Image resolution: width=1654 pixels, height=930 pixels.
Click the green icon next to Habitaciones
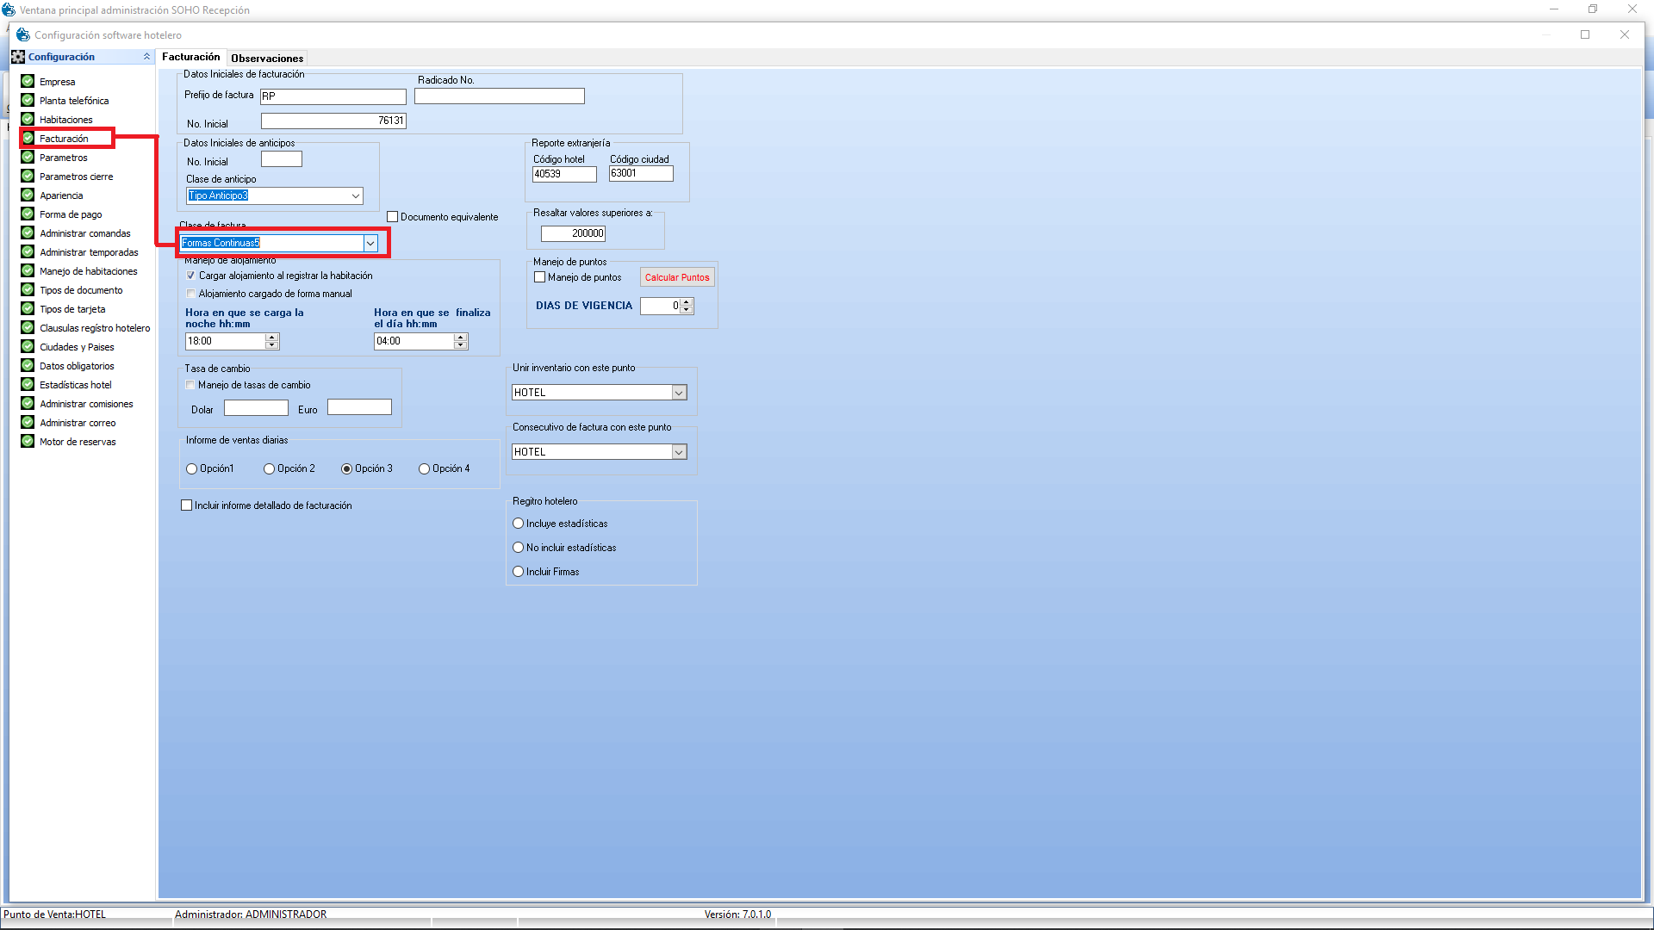click(x=28, y=119)
